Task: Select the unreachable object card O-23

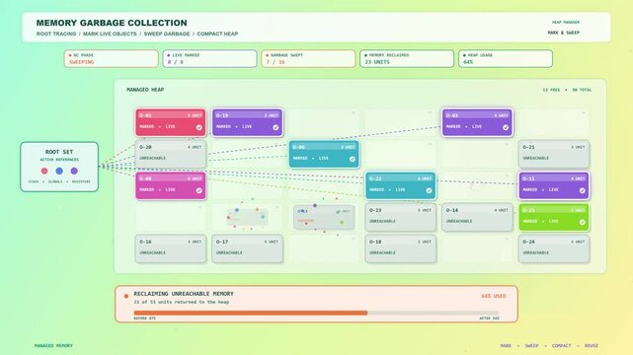Action: pos(401,217)
